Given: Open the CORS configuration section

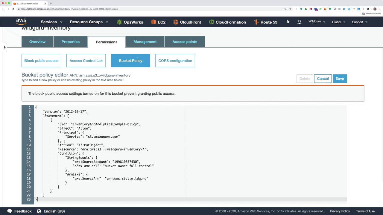Looking at the screenshot, I should point(175,61).
